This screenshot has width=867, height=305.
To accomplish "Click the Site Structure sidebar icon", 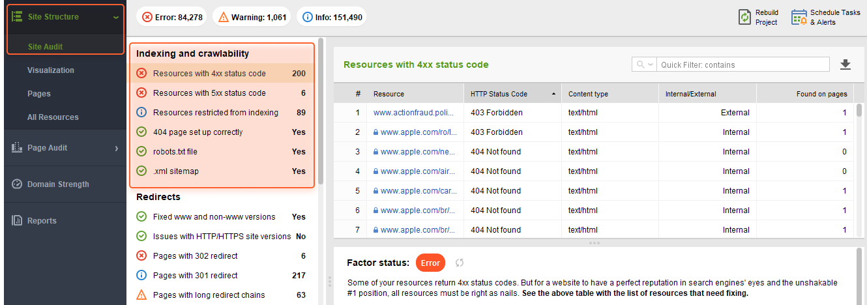I will click(18, 17).
